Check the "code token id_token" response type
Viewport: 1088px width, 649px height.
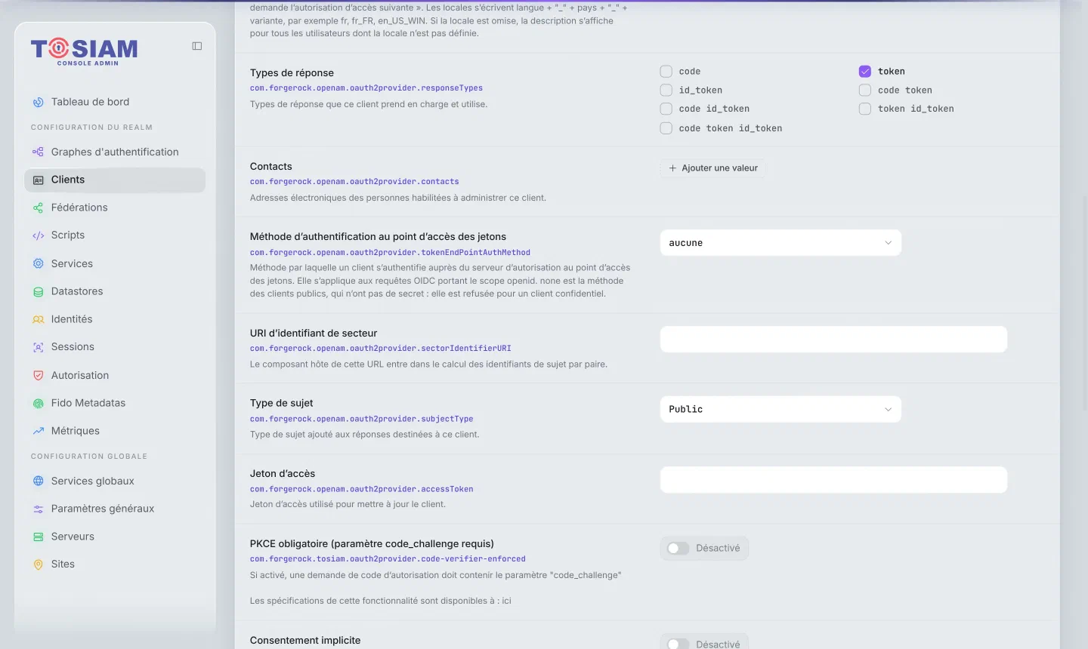(666, 128)
